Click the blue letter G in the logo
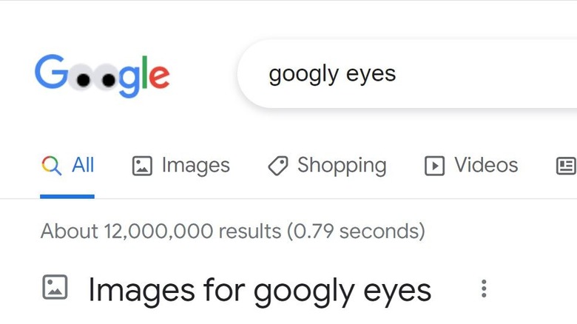This screenshot has width=577, height=324. click(50, 72)
